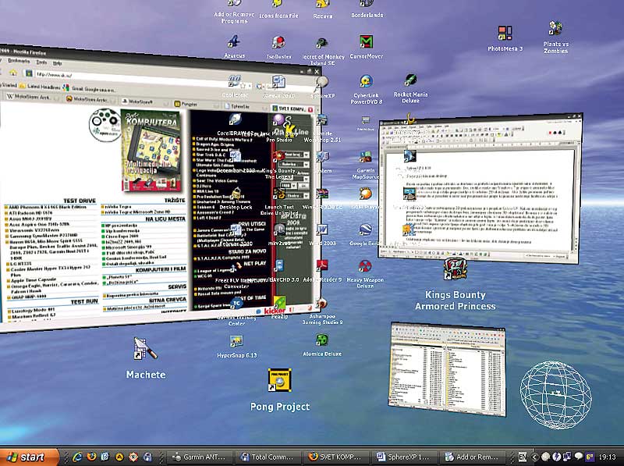Open the PeaZip desktop icon
624x466 pixels.
point(279,304)
